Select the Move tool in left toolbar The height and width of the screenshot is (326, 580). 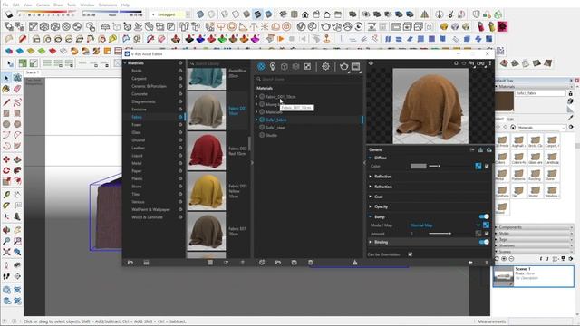(6, 159)
